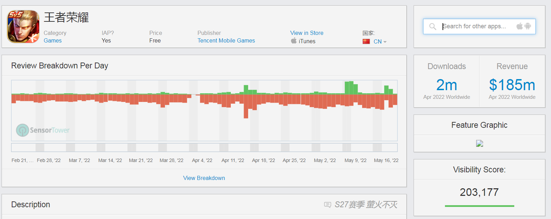Click the China flag icon
551x219 pixels.
point(366,41)
